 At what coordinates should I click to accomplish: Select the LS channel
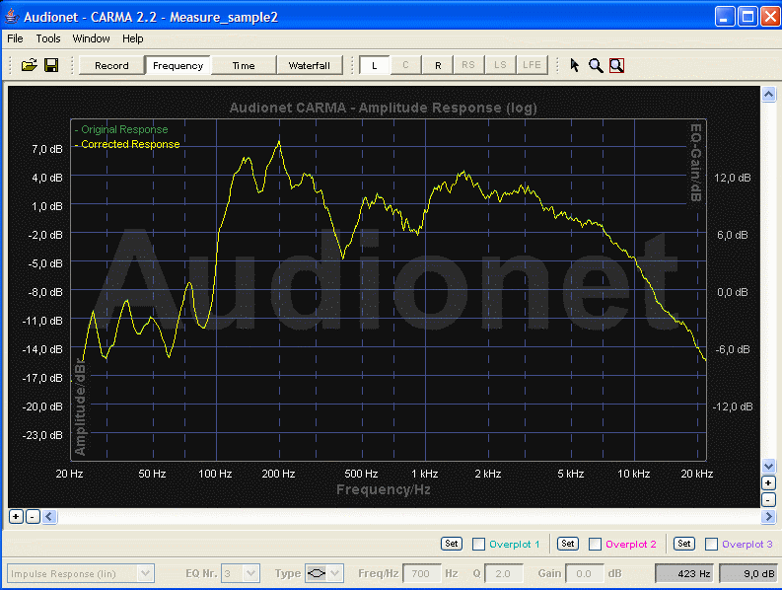500,65
